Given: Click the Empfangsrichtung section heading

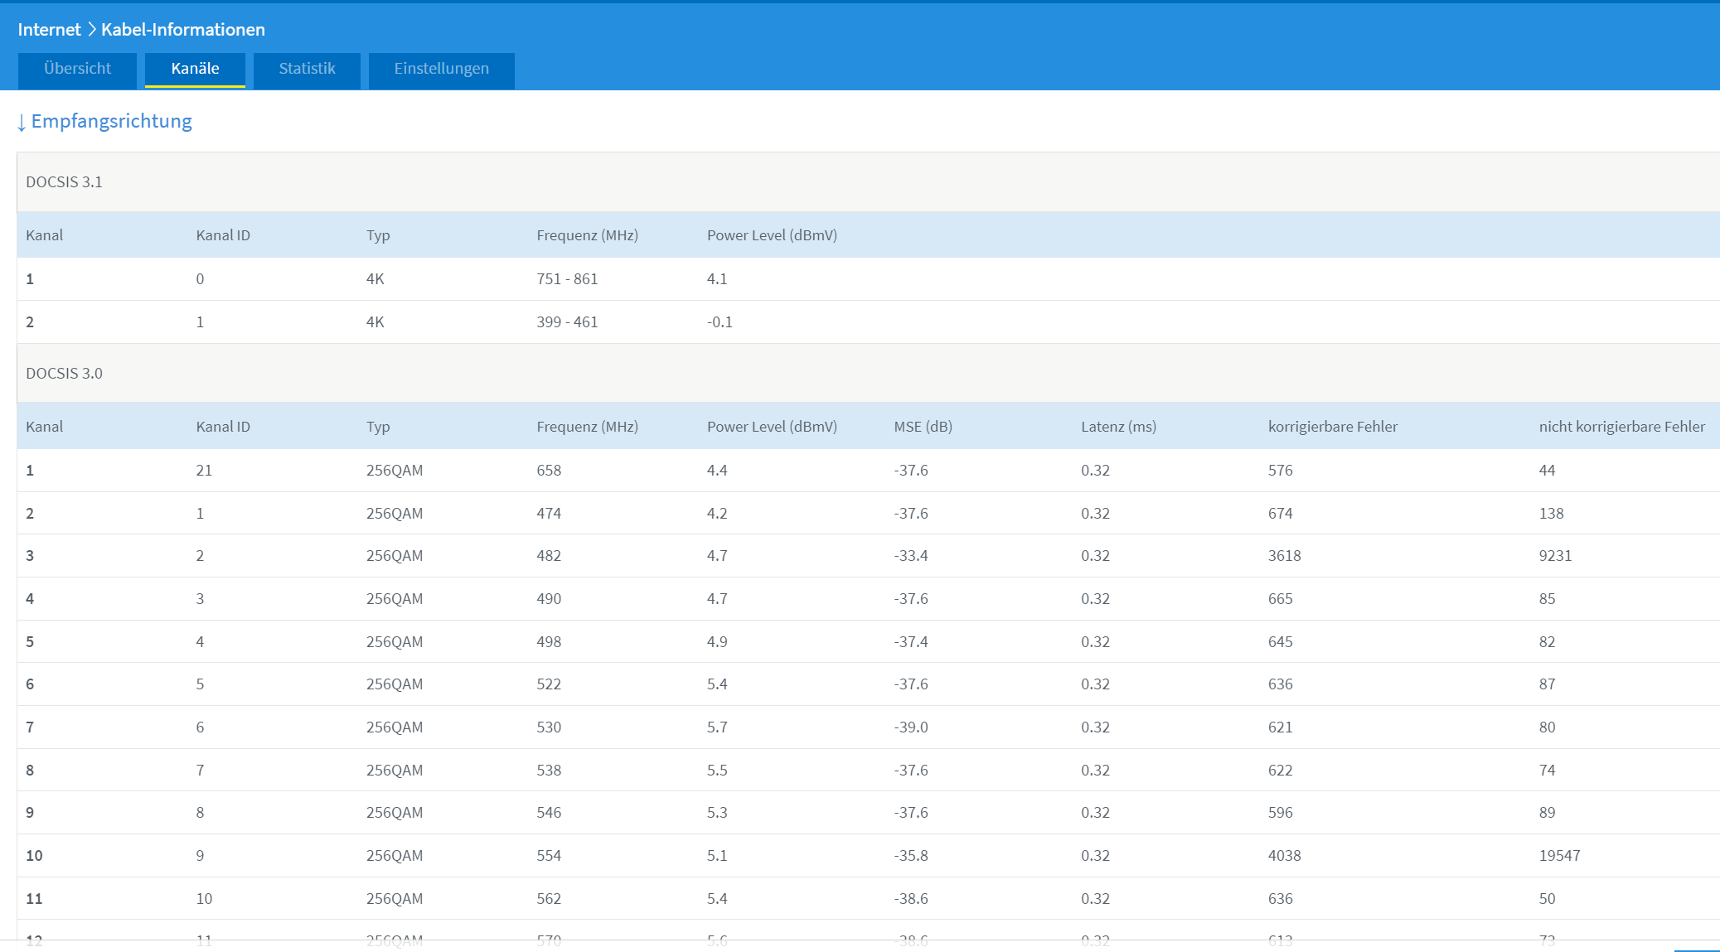Looking at the screenshot, I should [x=112, y=121].
